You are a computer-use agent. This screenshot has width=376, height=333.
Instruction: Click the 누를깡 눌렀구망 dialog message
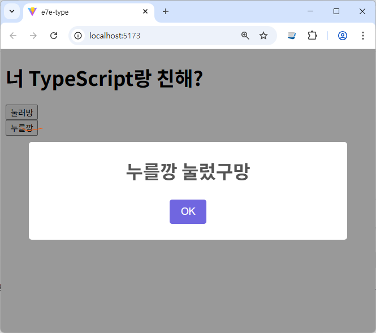pyautogui.click(x=188, y=172)
